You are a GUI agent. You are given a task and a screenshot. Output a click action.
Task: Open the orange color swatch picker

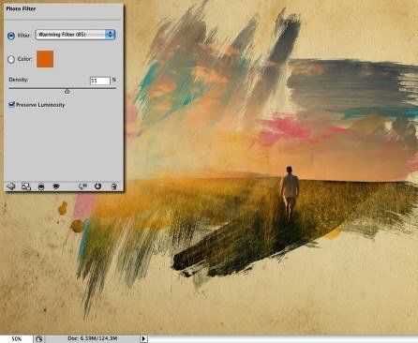(45, 59)
